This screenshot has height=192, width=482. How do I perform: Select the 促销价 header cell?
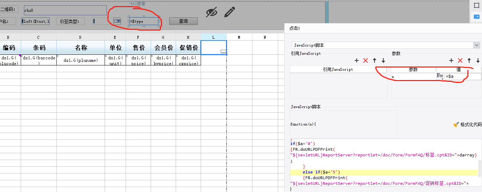point(188,48)
